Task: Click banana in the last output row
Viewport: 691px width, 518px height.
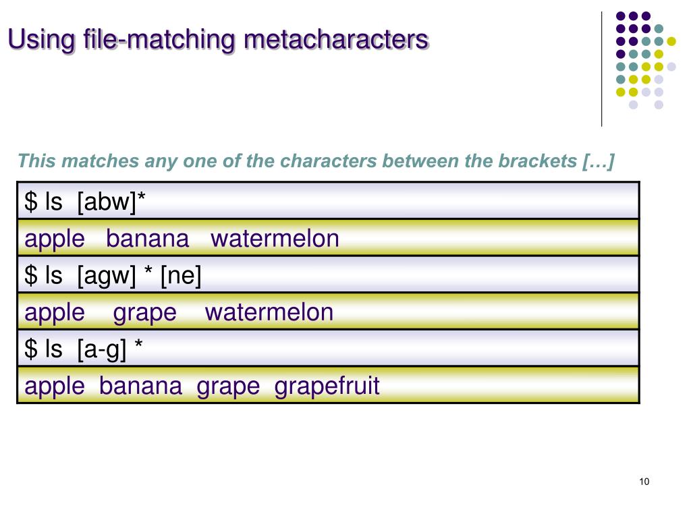Action: pos(140,386)
